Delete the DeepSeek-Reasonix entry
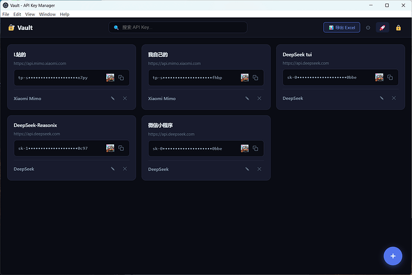Viewport: 412px width, 275px height. pos(125,169)
